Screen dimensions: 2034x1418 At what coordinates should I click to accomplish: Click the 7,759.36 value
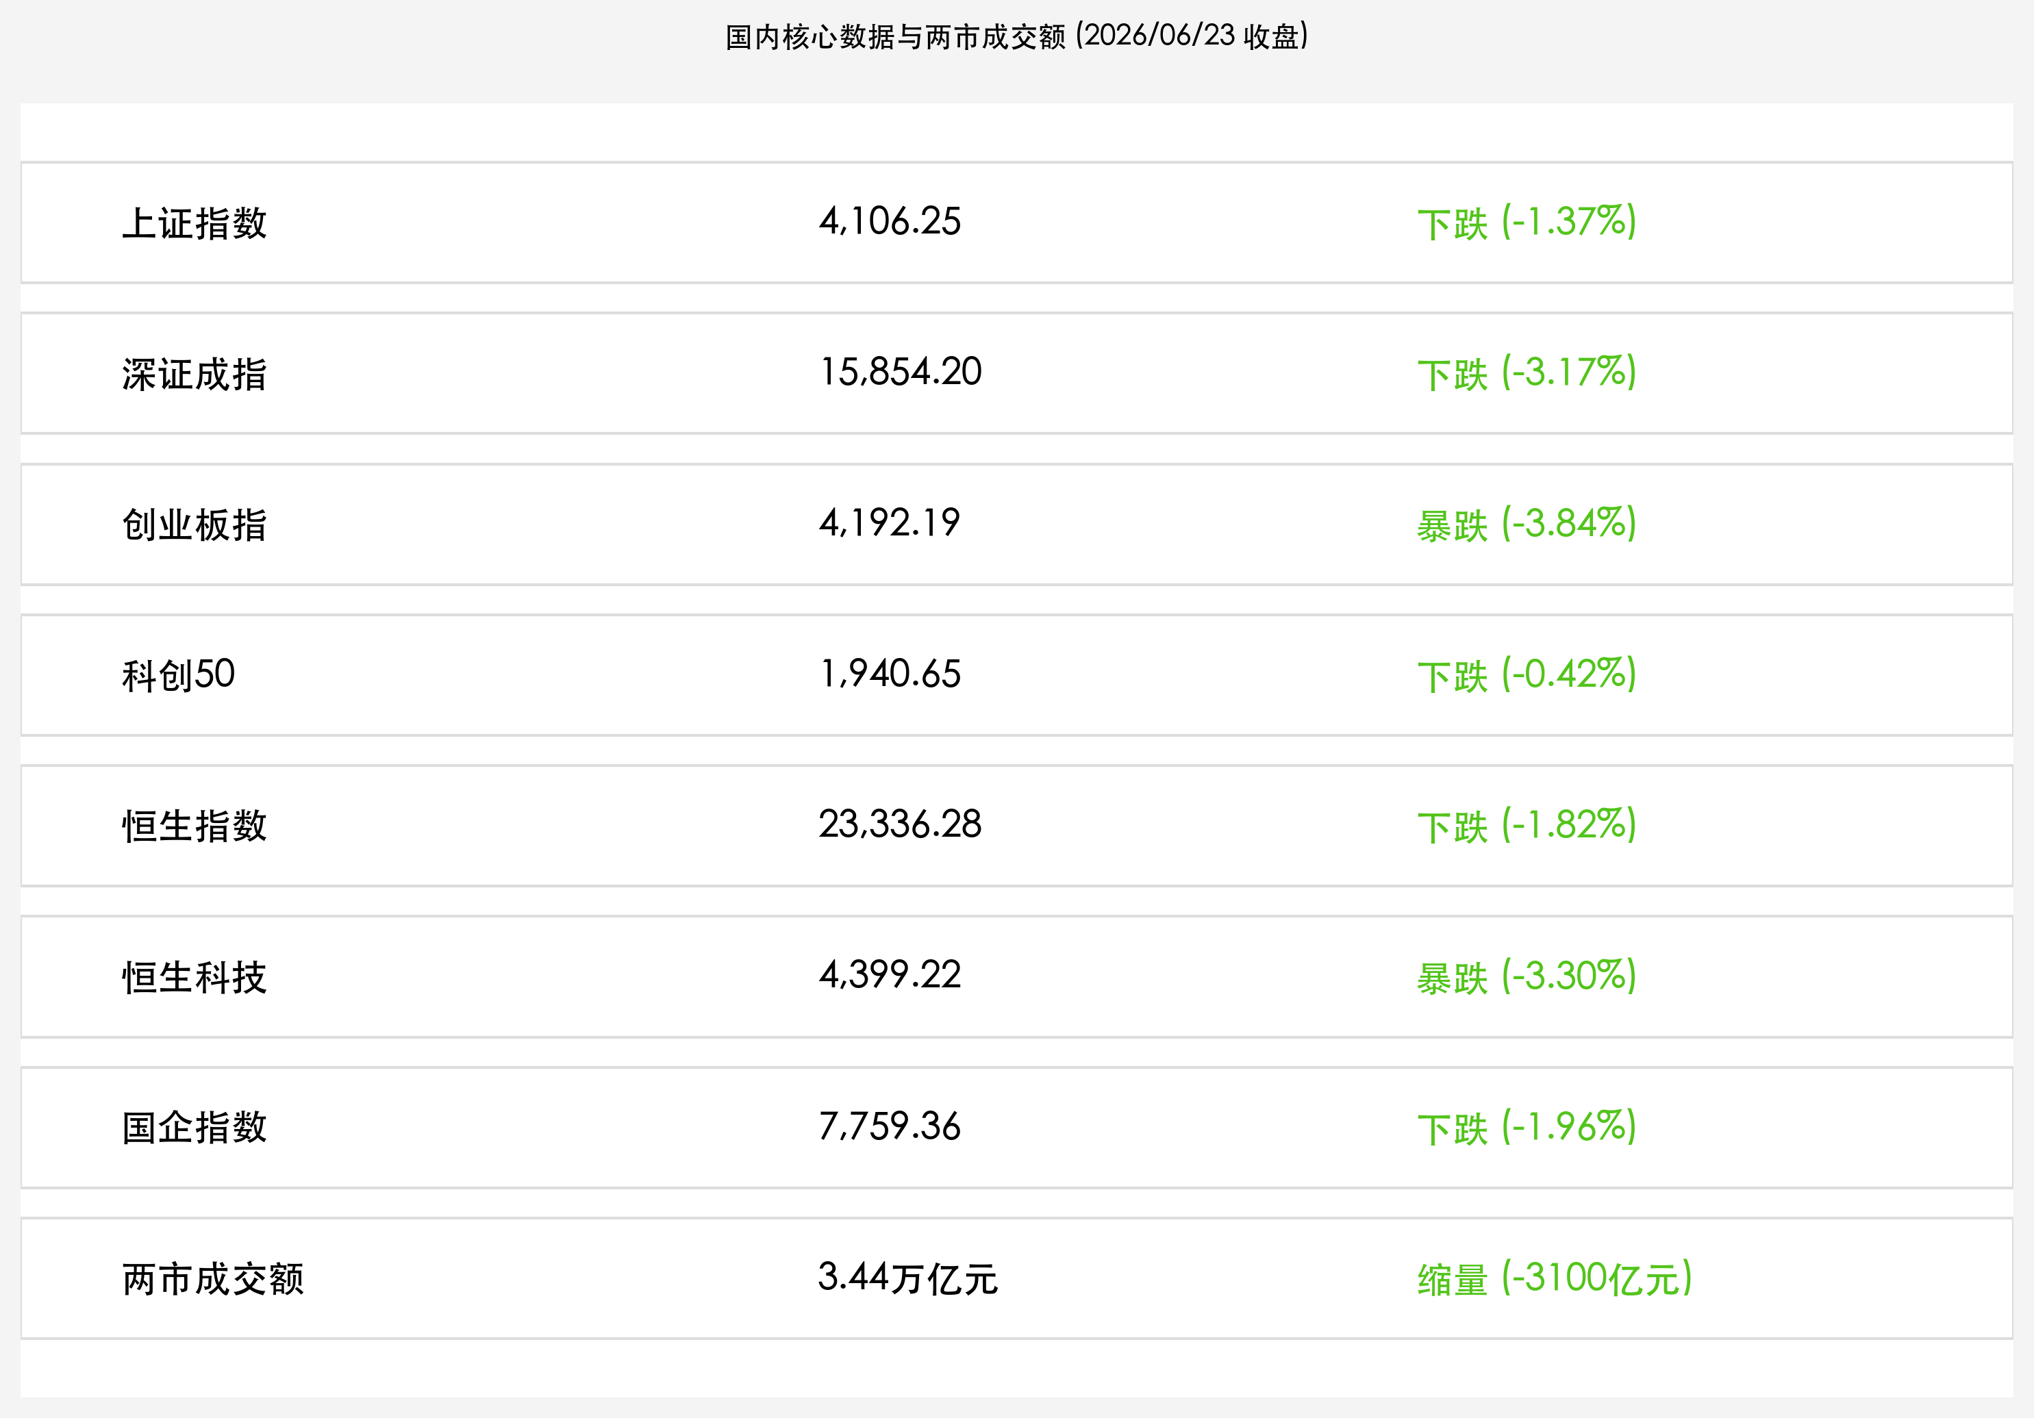coord(890,1126)
